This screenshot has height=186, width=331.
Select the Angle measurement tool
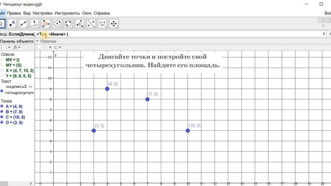[x=80, y=23]
